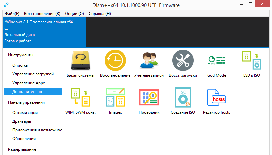Open Учетные записи user accounts tool
Image resolution: width=272 pixels, height=155 pixels.
click(149, 61)
